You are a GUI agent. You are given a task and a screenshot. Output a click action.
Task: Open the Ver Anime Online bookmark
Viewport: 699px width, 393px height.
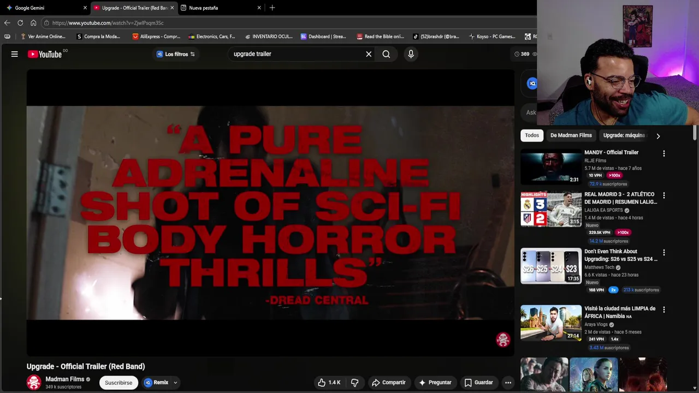pos(42,37)
